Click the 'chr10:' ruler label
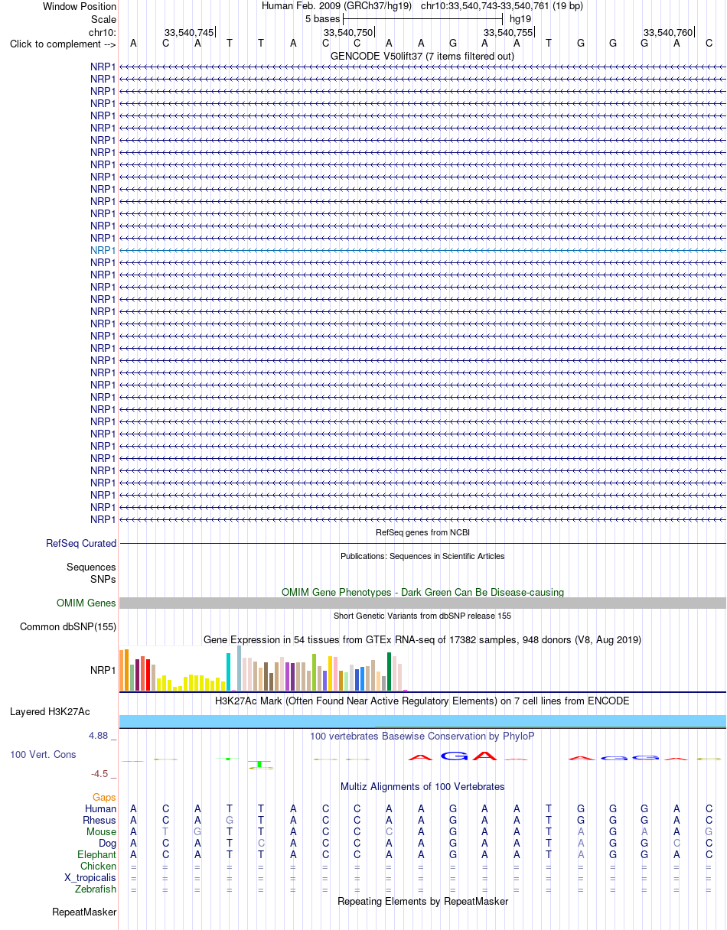This screenshot has width=727, height=930. (x=103, y=32)
